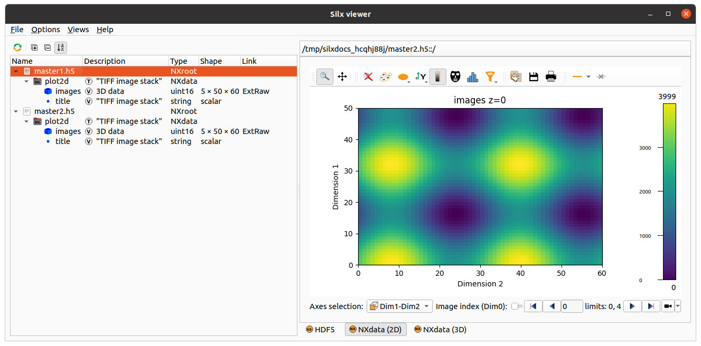Go to the last image frame
701x346 pixels.
click(x=651, y=306)
